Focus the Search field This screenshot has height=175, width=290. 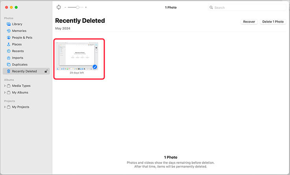coord(247,7)
